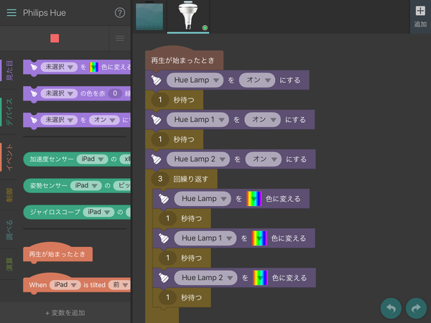Click the help question mark icon
431x323 pixels.
click(120, 13)
